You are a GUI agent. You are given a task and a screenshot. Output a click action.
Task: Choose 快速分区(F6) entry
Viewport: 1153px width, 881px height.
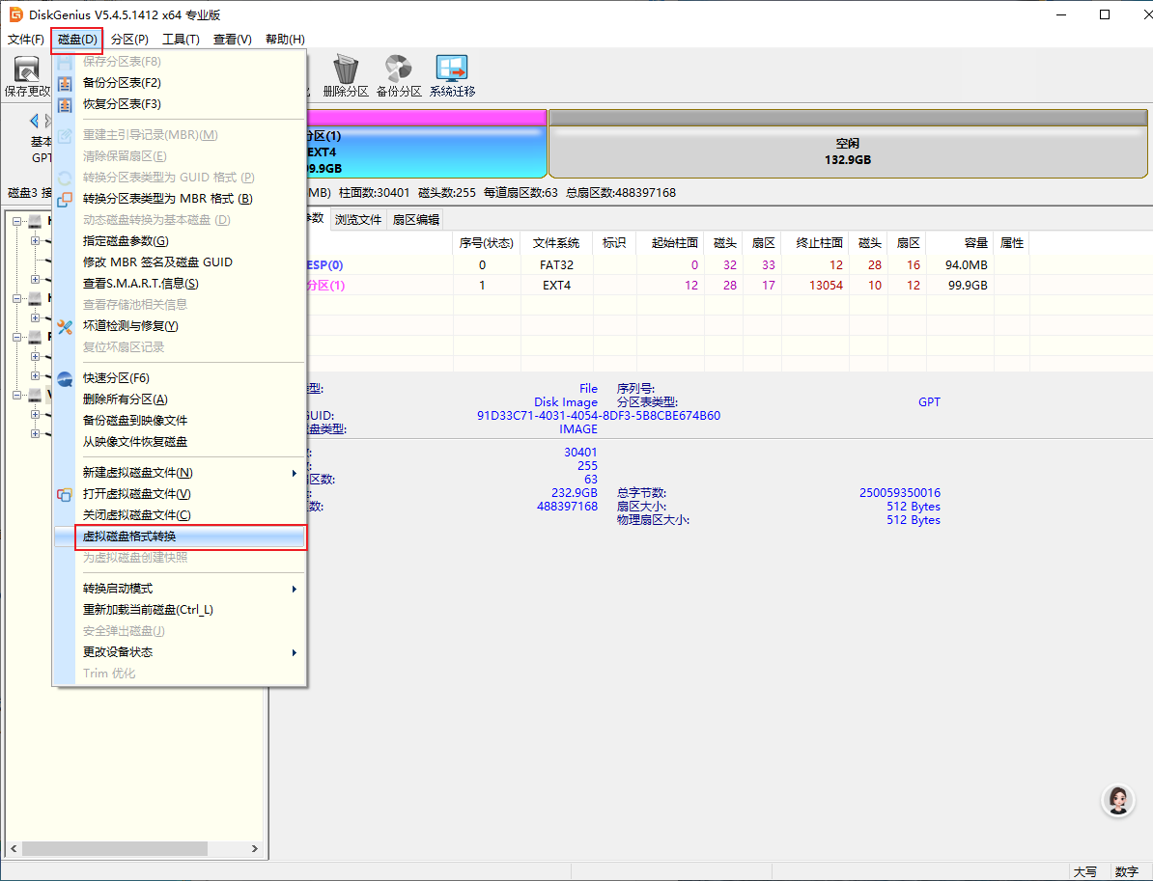[x=181, y=378]
